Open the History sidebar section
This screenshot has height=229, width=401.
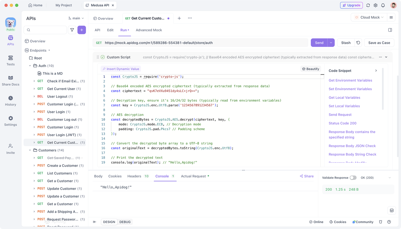(x=10, y=101)
